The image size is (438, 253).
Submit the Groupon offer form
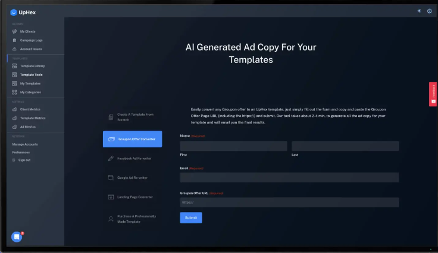191,217
